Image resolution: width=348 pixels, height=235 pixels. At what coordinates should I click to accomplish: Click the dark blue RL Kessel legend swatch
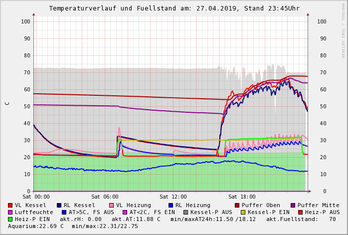59,205
